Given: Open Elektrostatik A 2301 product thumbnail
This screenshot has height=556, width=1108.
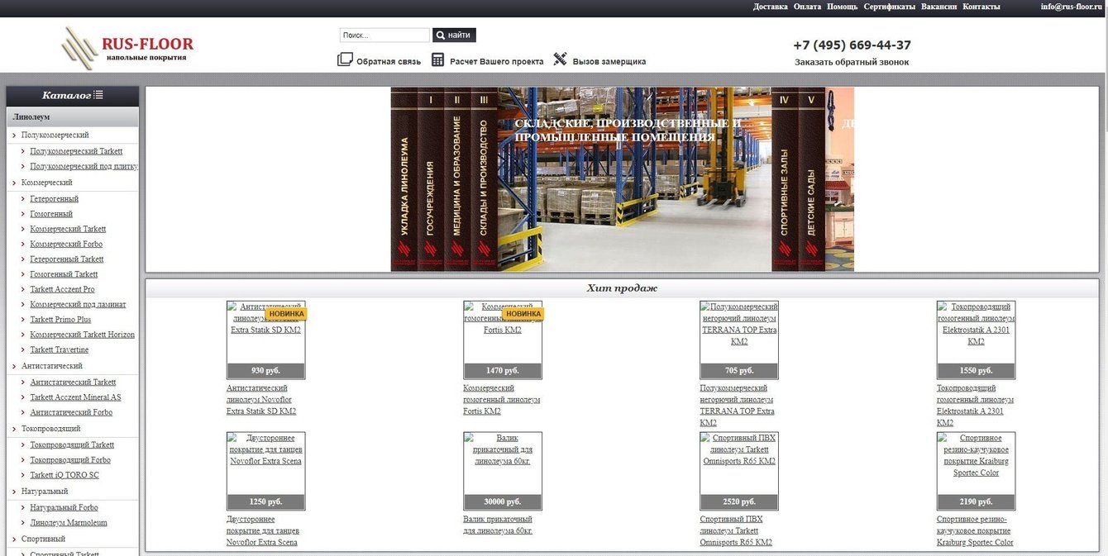Looking at the screenshot, I should 976,340.
